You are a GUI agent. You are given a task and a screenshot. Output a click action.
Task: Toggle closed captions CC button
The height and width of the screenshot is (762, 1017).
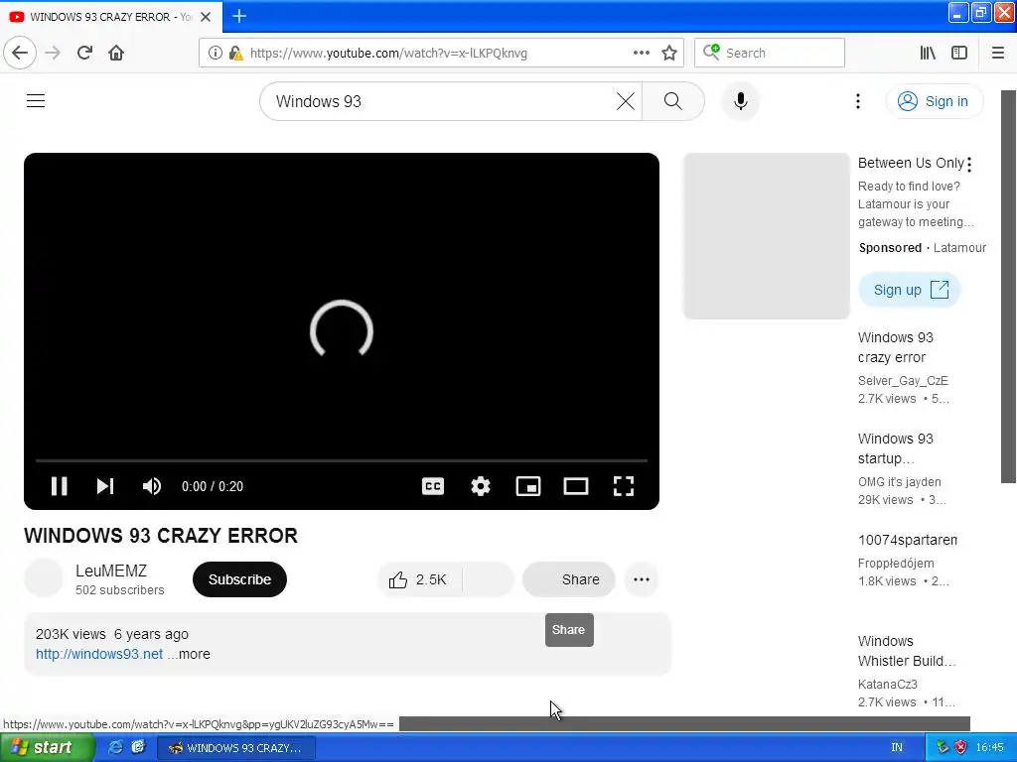433,486
